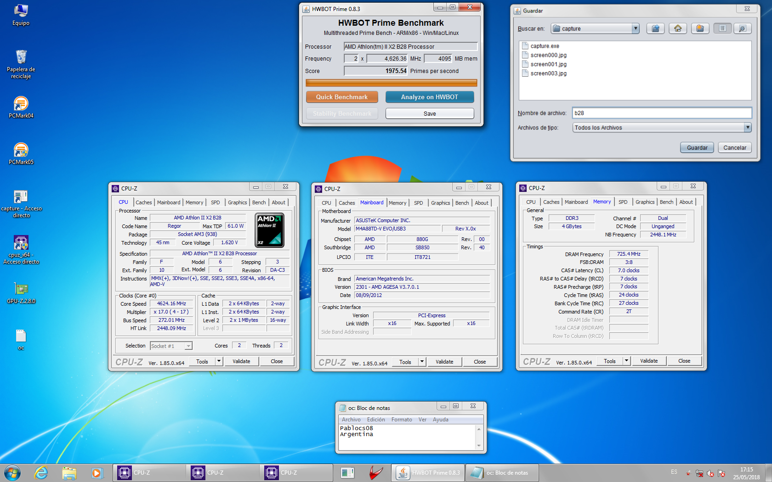772x482 pixels.
Task: Launch the PCMark05 desktop shortcut
Action: coord(21,154)
